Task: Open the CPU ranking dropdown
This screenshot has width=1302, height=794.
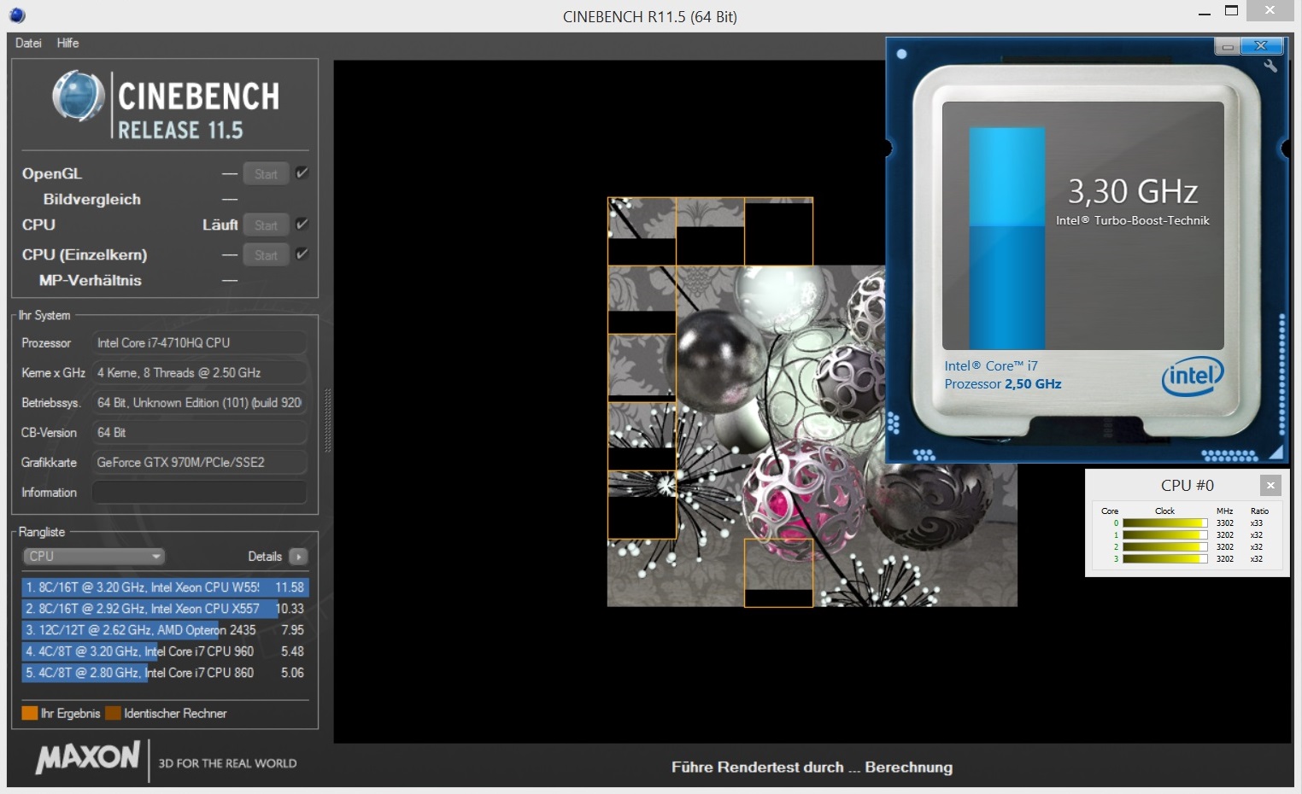Action: coord(94,557)
